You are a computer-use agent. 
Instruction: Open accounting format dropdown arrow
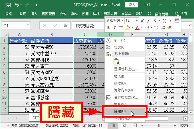click(x=159, y=21)
